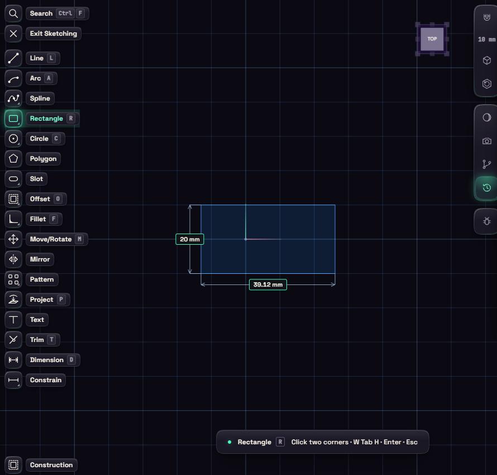Toggle the history clock panel button
The height and width of the screenshot is (475, 497).
[486, 188]
